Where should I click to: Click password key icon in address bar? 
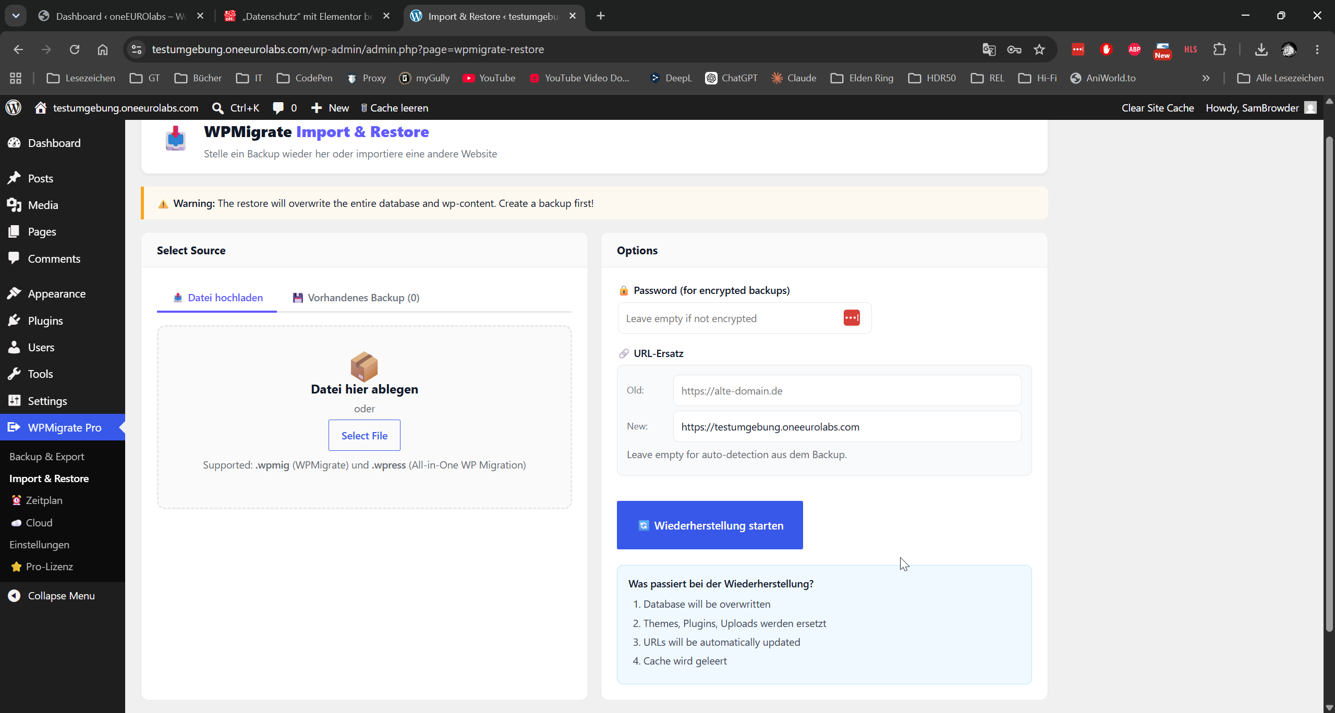click(x=1014, y=50)
